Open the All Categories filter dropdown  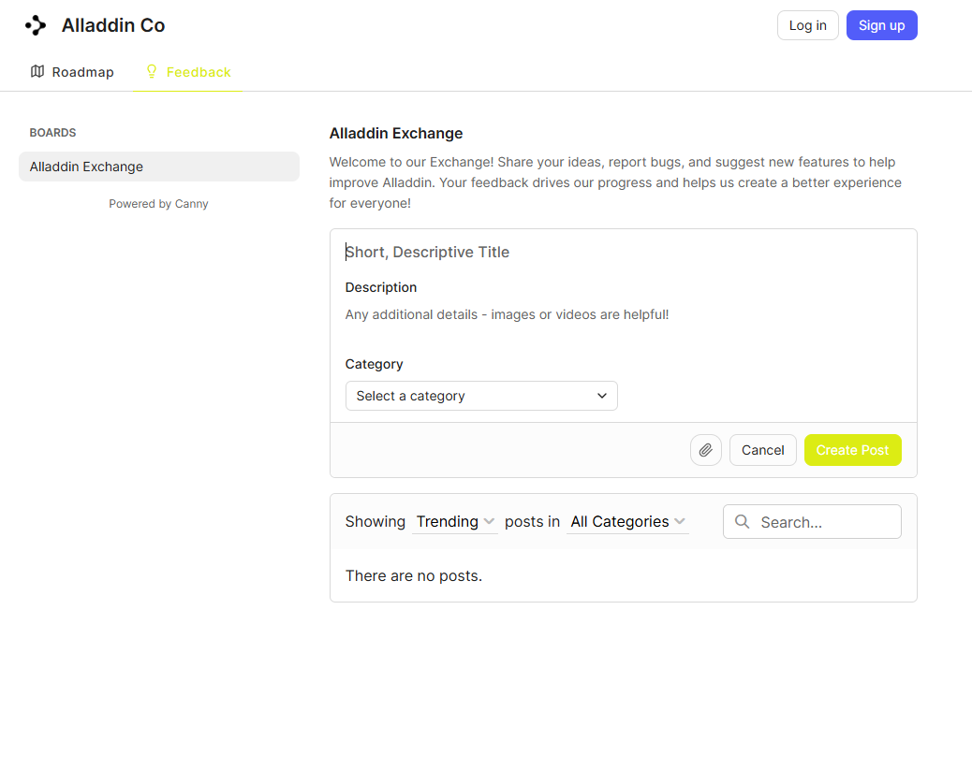click(627, 522)
